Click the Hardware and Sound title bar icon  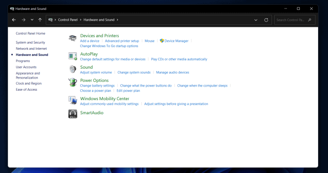pos(12,9)
